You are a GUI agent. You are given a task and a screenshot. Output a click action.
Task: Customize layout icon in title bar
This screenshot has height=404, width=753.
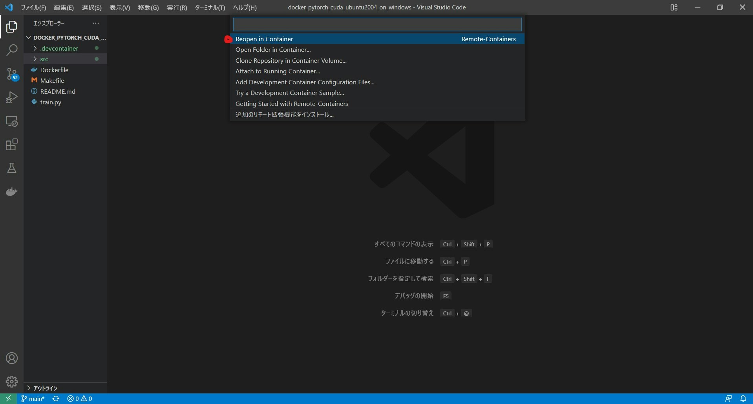click(674, 7)
